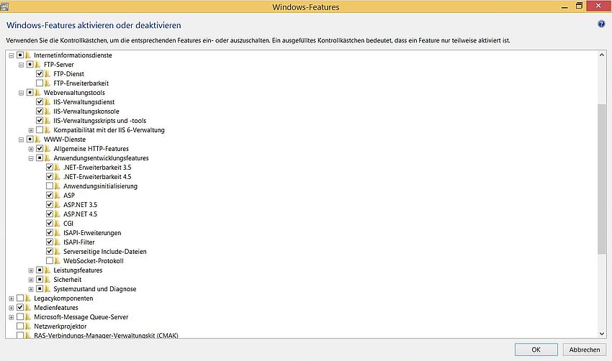Click the folder icon next to FTP-Dienst
The width and height of the screenshot is (612, 361).
48,73
